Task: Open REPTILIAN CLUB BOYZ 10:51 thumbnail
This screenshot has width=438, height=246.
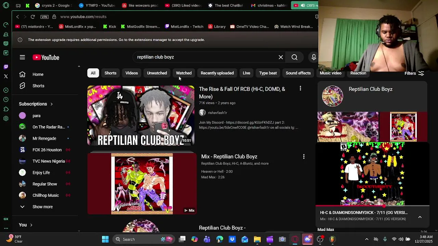Action: coord(141,115)
